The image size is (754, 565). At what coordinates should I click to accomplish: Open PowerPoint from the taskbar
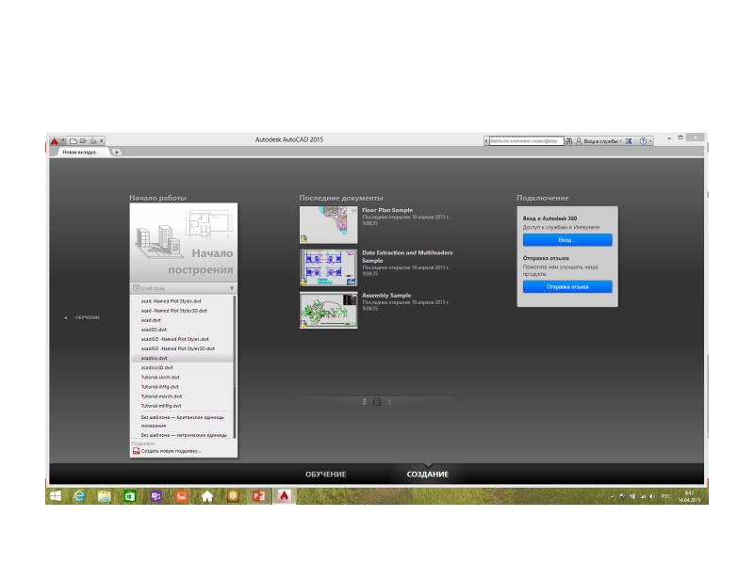[x=258, y=496]
